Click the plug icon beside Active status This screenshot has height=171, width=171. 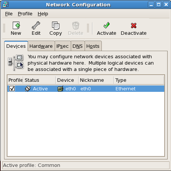point(28,88)
